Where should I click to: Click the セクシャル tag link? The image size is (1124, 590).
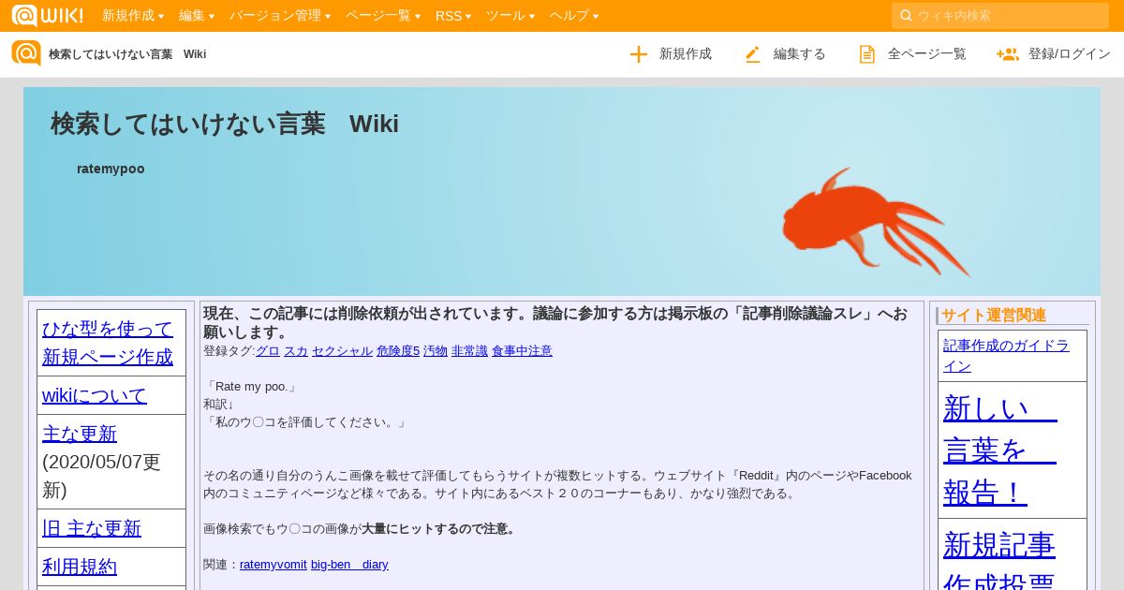(x=342, y=351)
